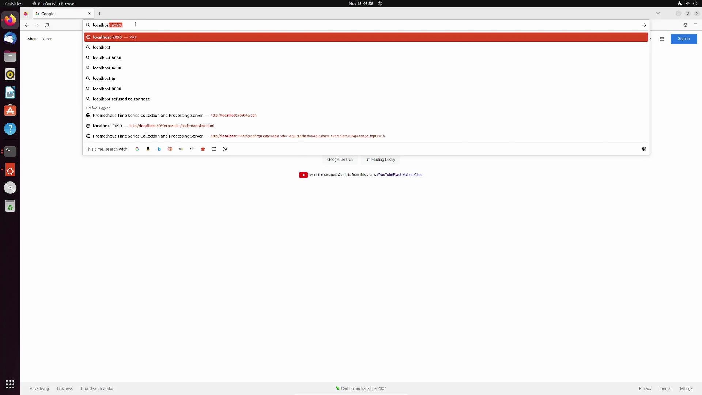Open Terminal from dock
This screenshot has height=395, width=702.
(10, 151)
